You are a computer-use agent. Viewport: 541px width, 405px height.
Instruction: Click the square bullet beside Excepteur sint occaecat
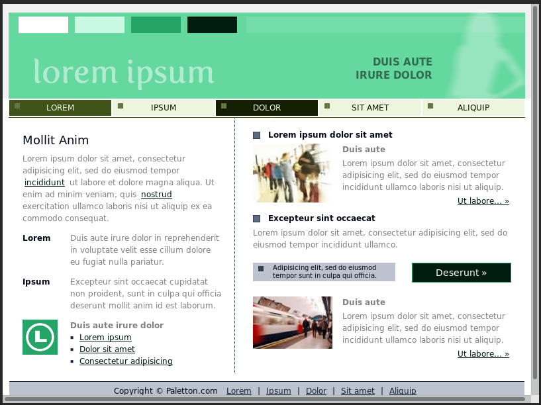(257, 219)
